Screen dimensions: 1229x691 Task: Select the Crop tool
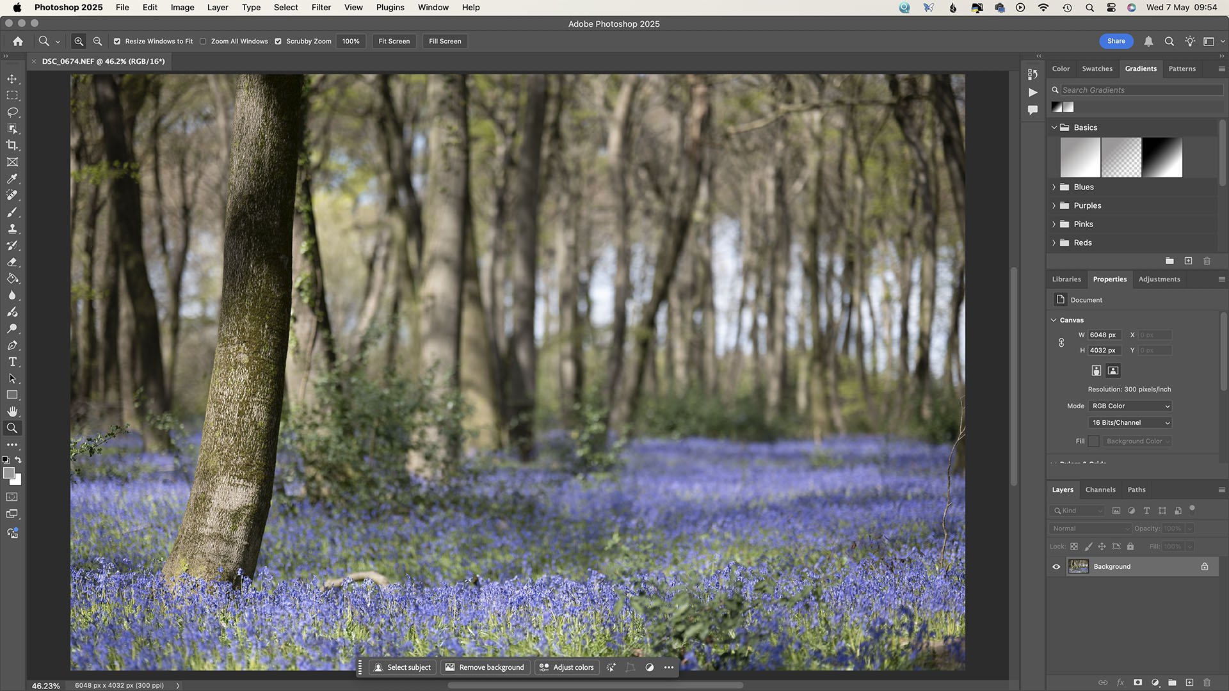click(12, 145)
